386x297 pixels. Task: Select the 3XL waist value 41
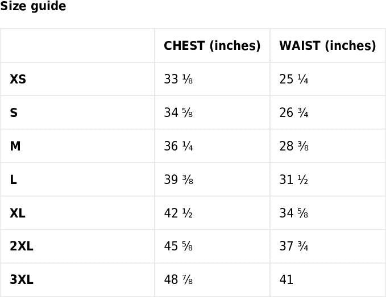pyautogui.click(x=287, y=280)
